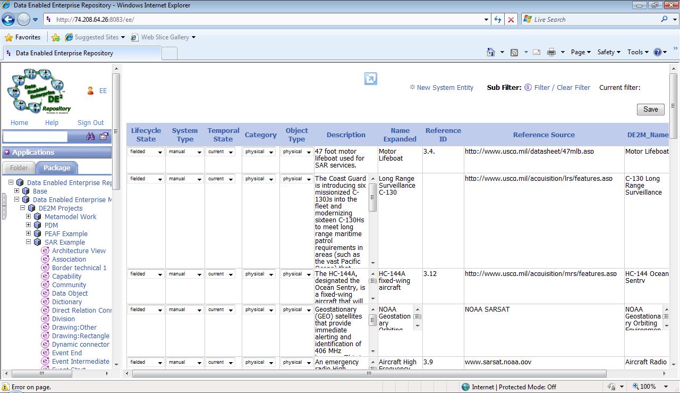680x393 pixels.
Task: Click the Favorites star icon
Action: 8,37
